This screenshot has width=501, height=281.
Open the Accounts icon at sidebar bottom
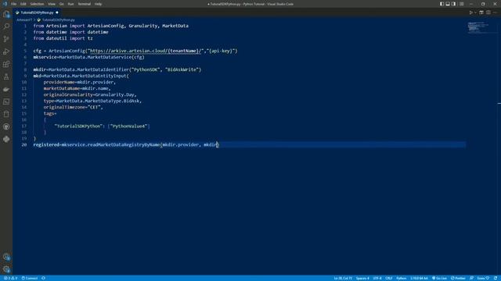click(x=6, y=257)
